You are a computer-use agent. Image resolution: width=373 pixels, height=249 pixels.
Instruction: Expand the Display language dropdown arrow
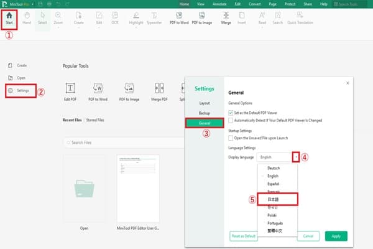296,157
